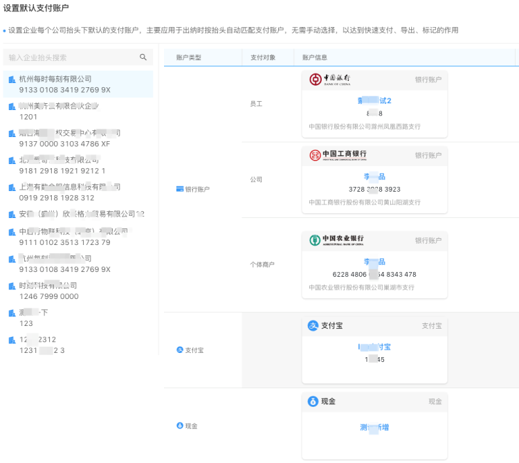
Task: Open the cash account name link
Action: (374, 427)
